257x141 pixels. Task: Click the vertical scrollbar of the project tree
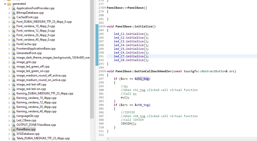click(x=92, y=59)
